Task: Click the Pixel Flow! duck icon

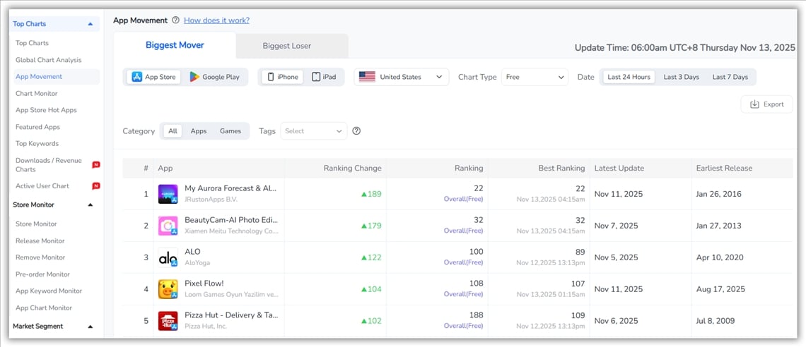Action: click(168, 289)
